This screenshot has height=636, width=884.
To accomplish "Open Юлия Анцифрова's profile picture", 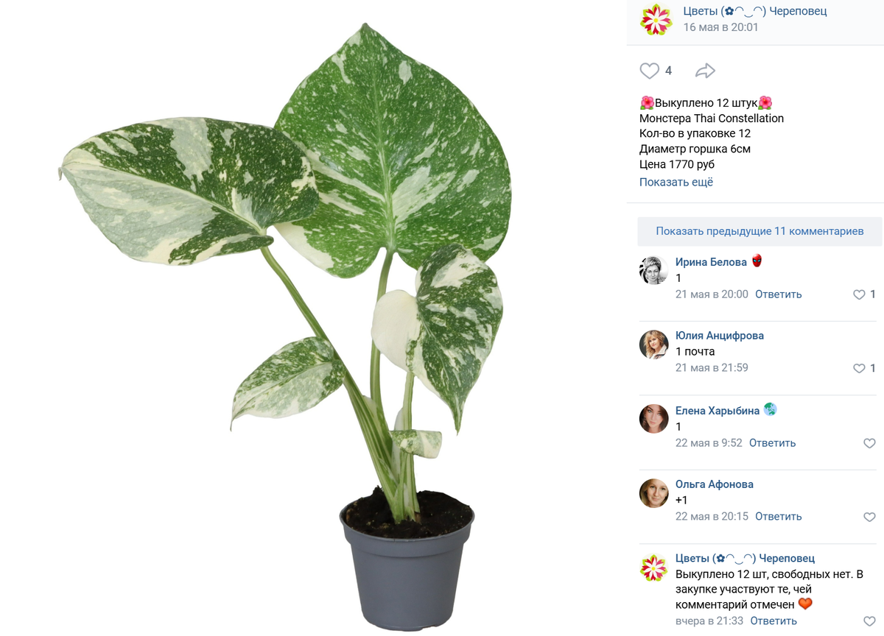I will click(653, 344).
